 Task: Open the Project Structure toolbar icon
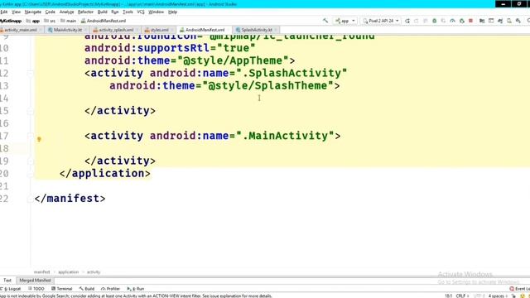(x=482, y=21)
